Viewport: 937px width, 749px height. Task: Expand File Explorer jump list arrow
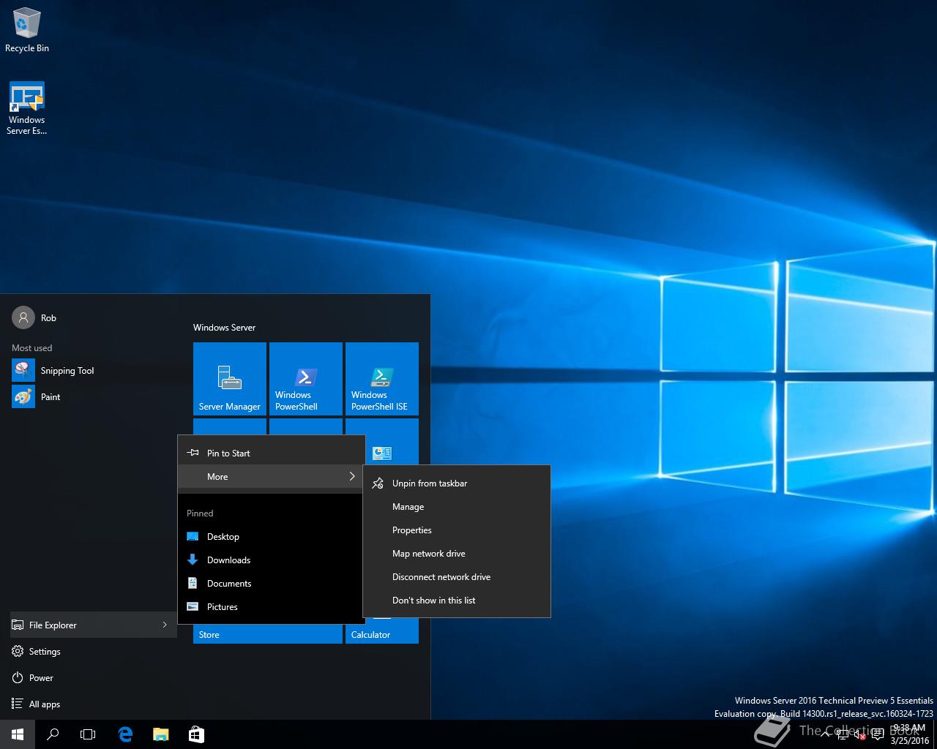(165, 625)
